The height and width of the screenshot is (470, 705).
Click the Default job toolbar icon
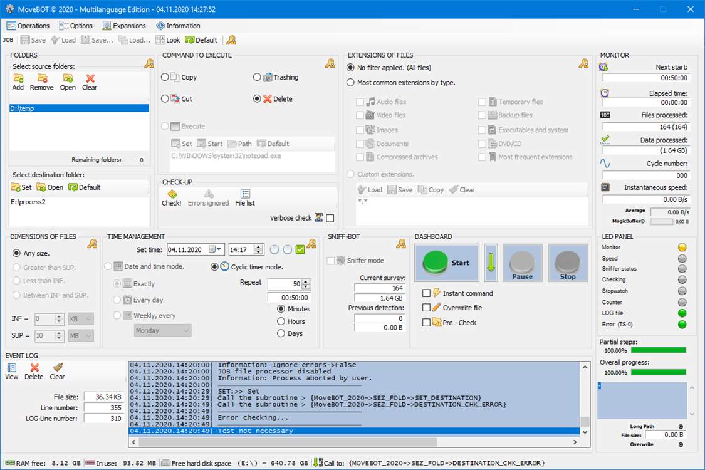[x=201, y=40]
